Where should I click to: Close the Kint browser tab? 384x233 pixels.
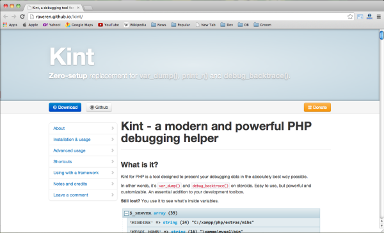[x=78, y=8]
